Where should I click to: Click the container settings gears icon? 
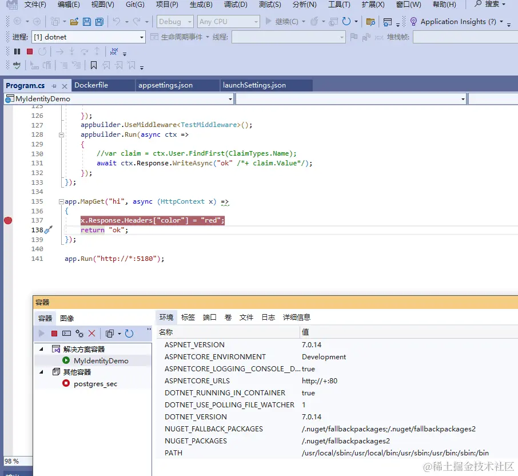pos(79,334)
